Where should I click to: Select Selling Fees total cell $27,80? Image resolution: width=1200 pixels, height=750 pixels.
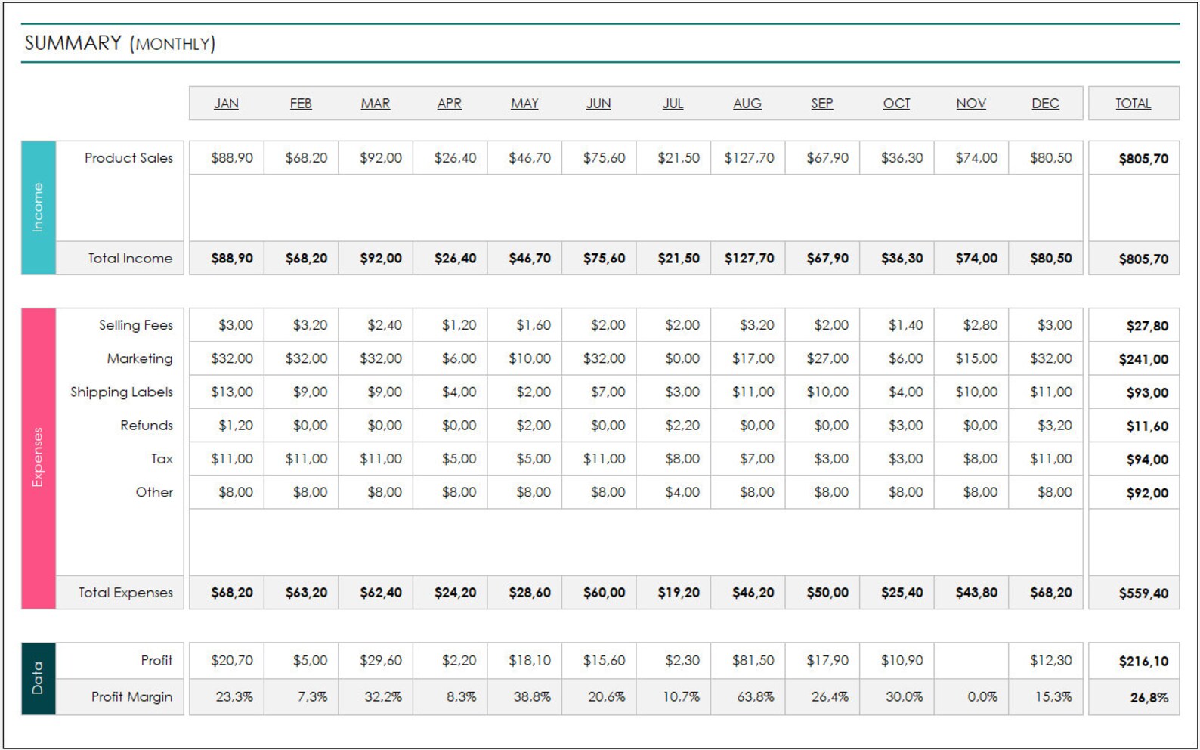coord(1134,326)
